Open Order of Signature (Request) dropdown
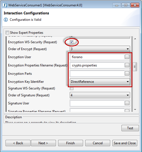The image size is (142, 152). point(100,95)
